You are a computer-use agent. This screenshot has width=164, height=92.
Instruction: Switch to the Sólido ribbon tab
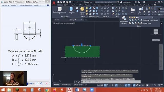point(66,5)
